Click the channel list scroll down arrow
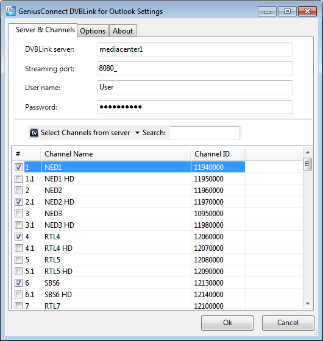 click(308, 304)
